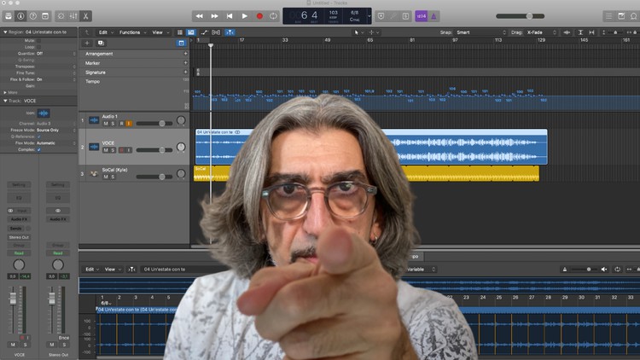Open the Library panel icon
The height and width of the screenshot is (360, 640).
9,16
